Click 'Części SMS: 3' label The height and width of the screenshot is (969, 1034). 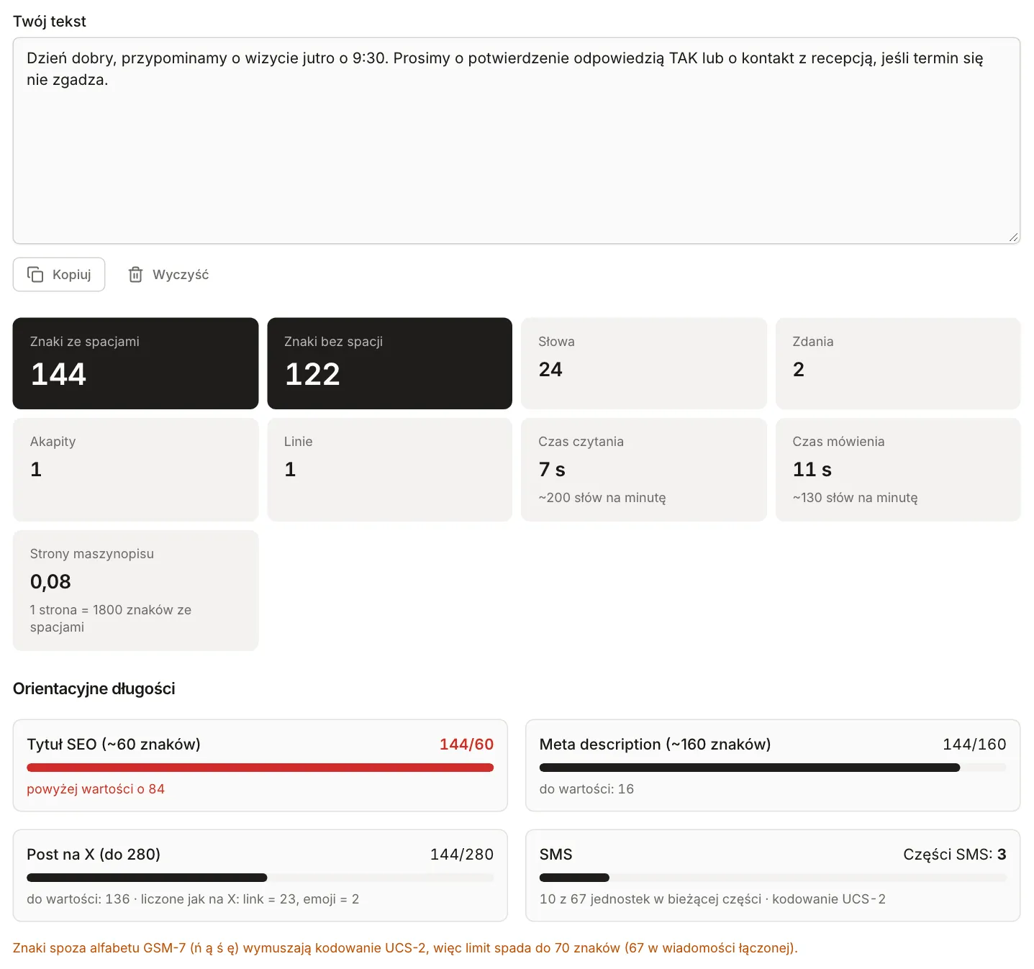(954, 855)
